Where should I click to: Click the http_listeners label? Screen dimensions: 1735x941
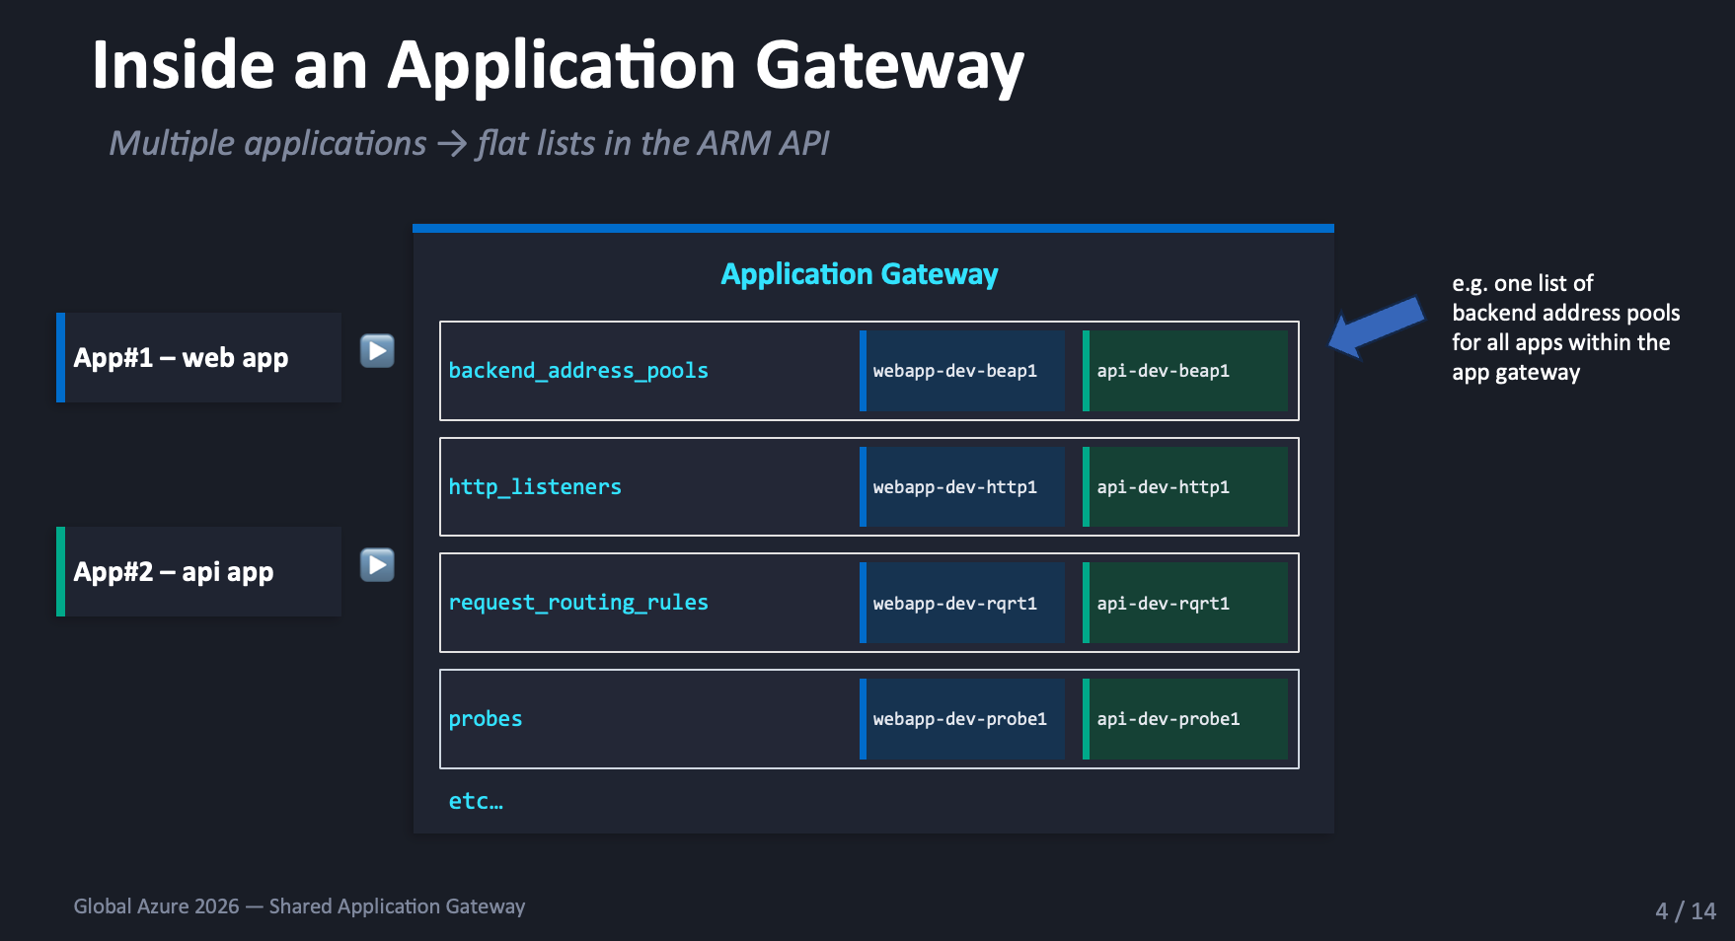coord(535,487)
